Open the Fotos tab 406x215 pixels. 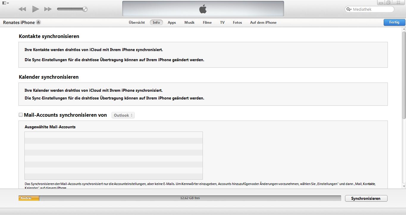coord(237,23)
